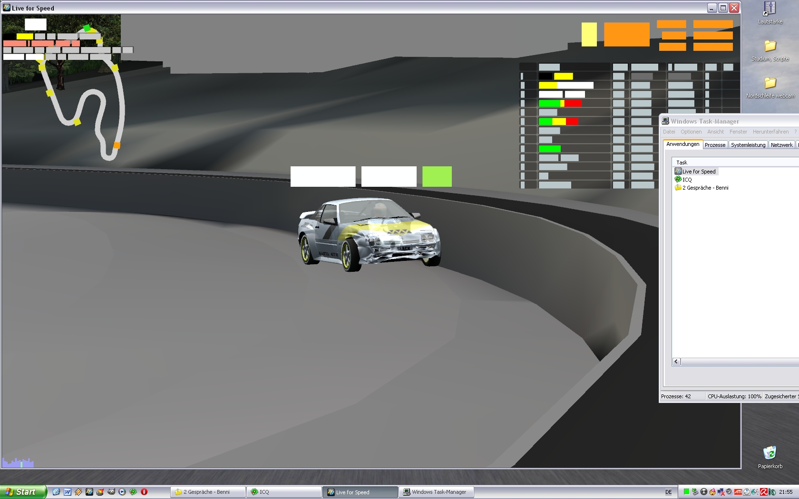Open the Nordschleife webcam desktop folder
The image size is (799, 499).
pyautogui.click(x=770, y=87)
